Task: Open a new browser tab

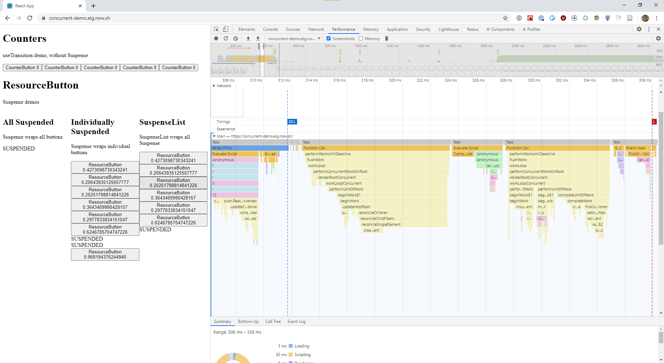Action: click(x=93, y=6)
